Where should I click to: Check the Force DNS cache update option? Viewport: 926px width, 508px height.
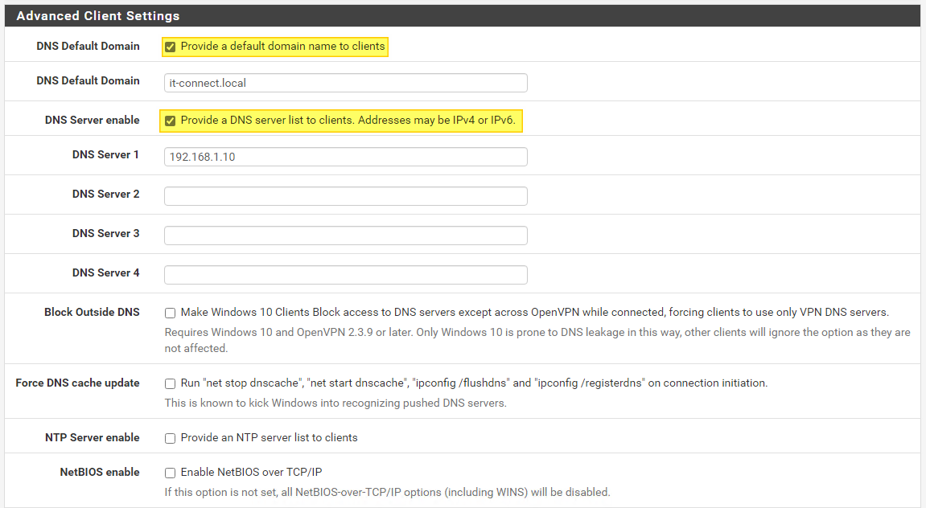tap(170, 383)
